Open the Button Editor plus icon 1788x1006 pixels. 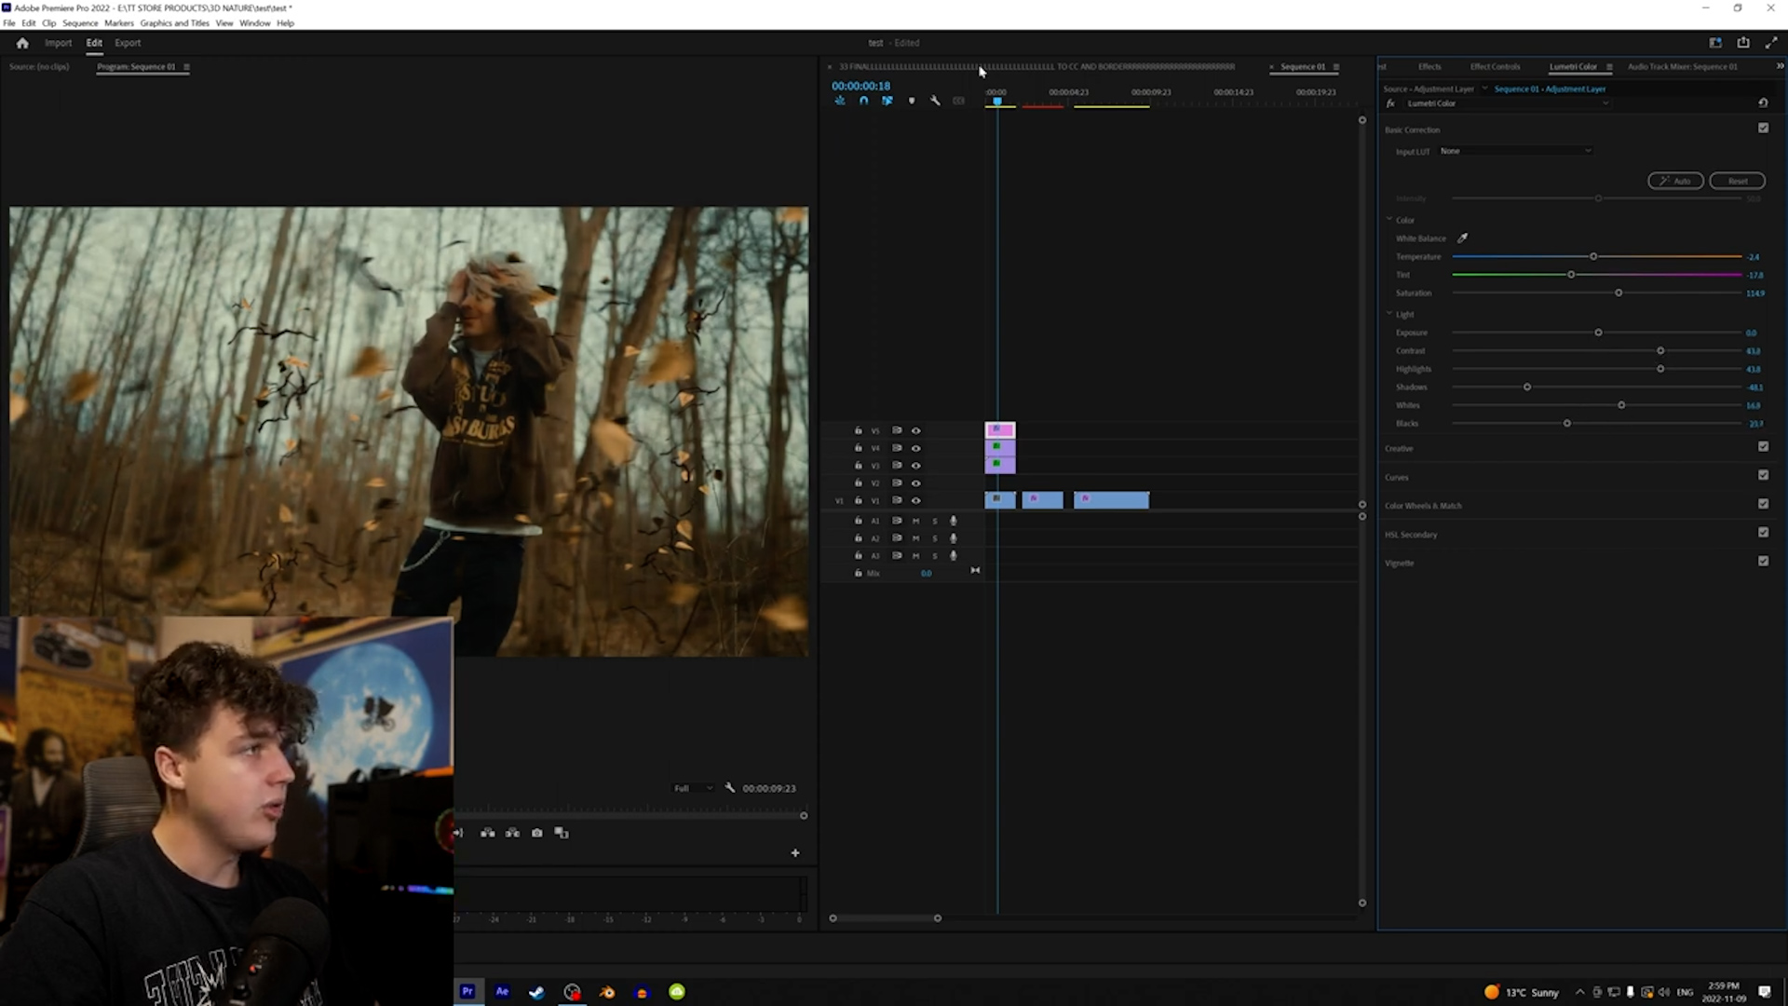coord(795,853)
